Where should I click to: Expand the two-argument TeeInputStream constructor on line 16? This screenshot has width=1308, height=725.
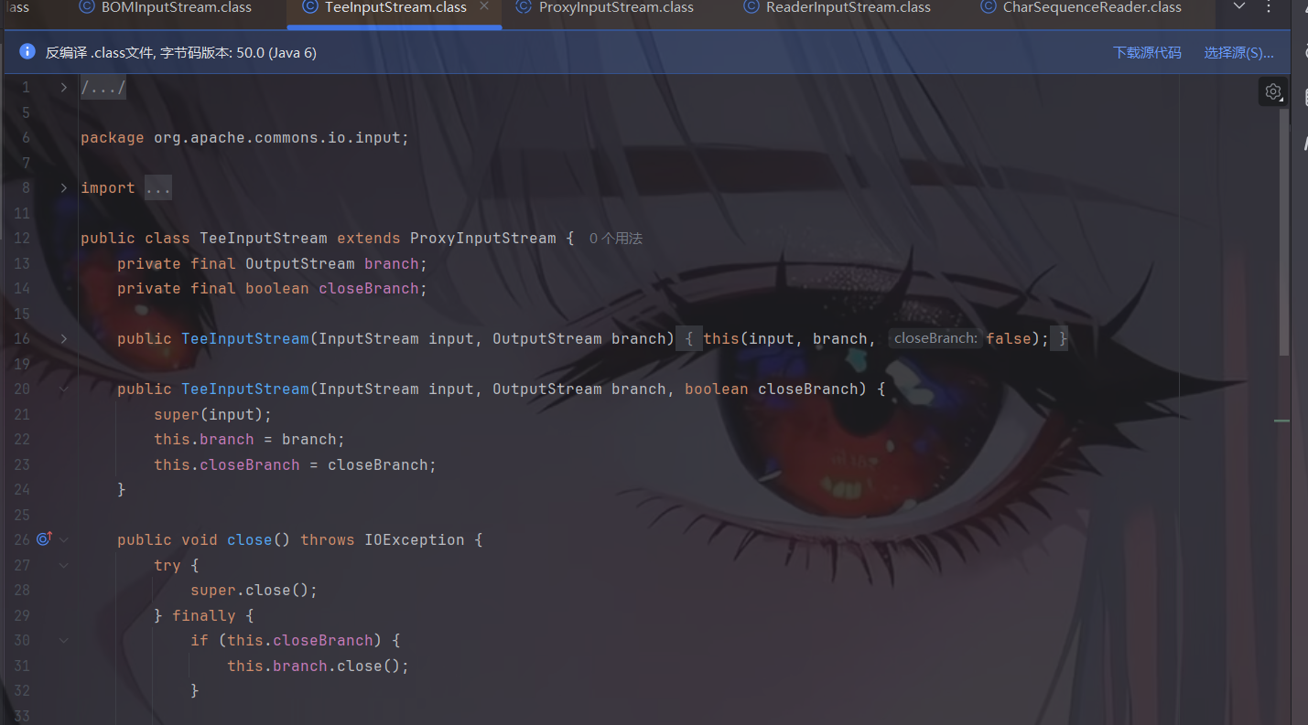pyautogui.click(x=64, y=338)
